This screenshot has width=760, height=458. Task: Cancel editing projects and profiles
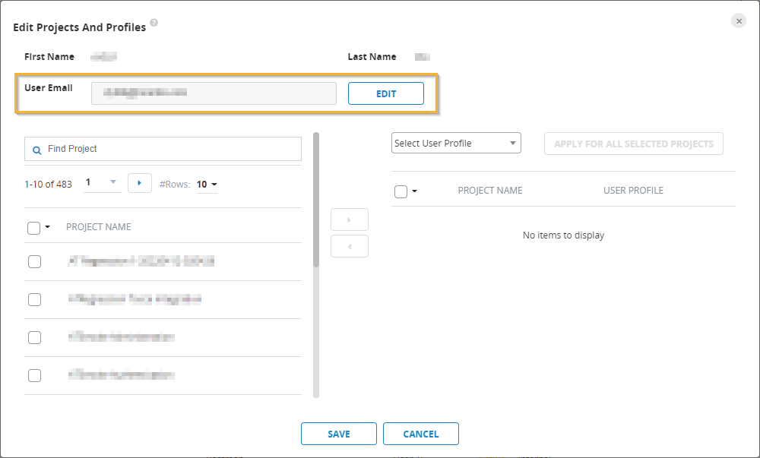point(421,434)
